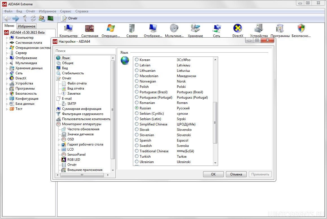Click the users toolbar icon
The image size is (327, 219).
pos(42,18)
